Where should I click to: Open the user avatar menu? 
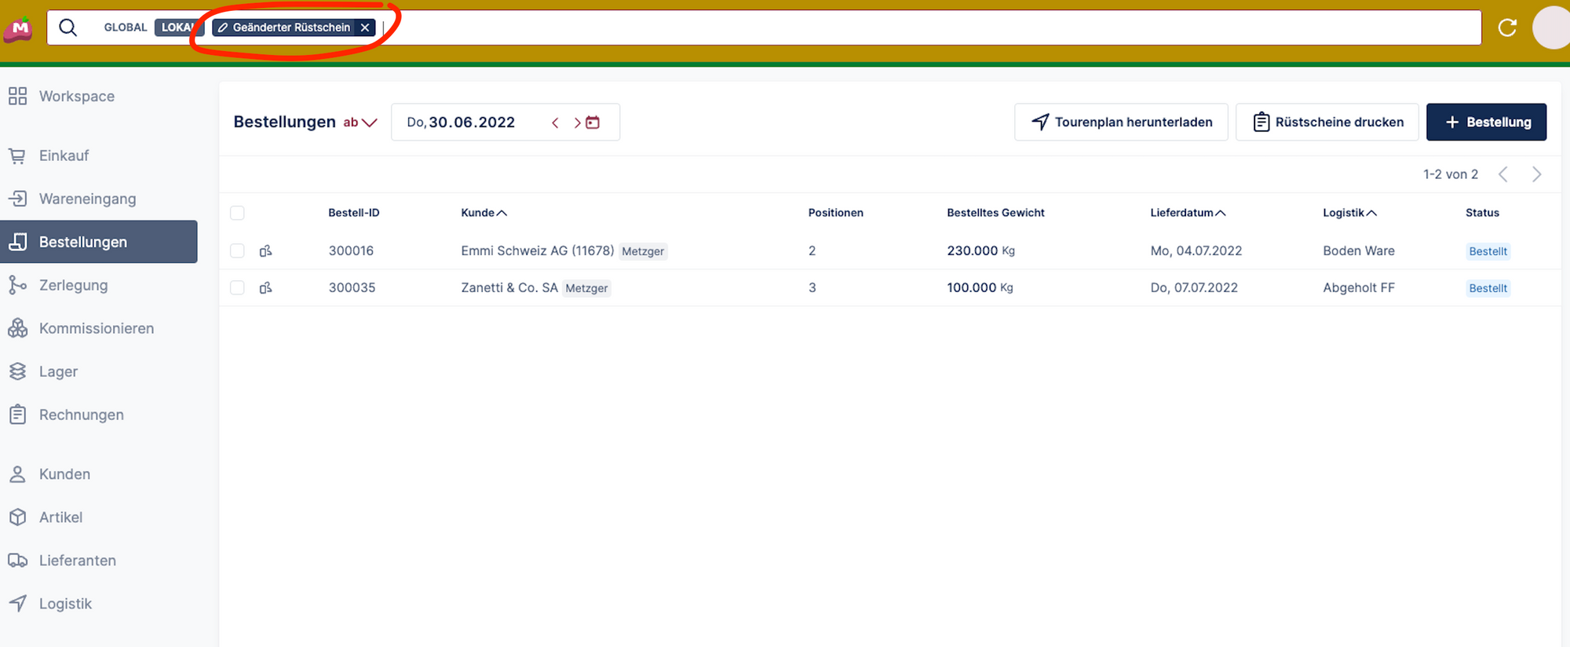pos(1551,27)
